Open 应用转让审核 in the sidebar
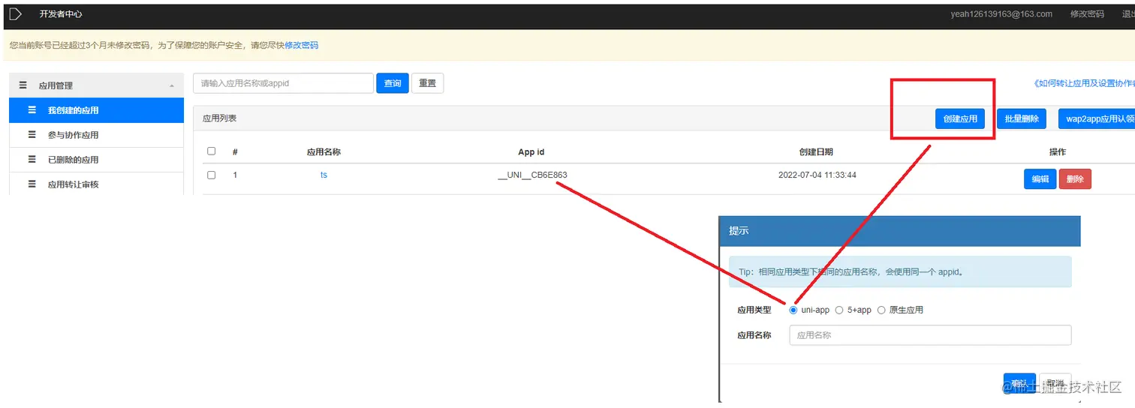 click(96, 184)
